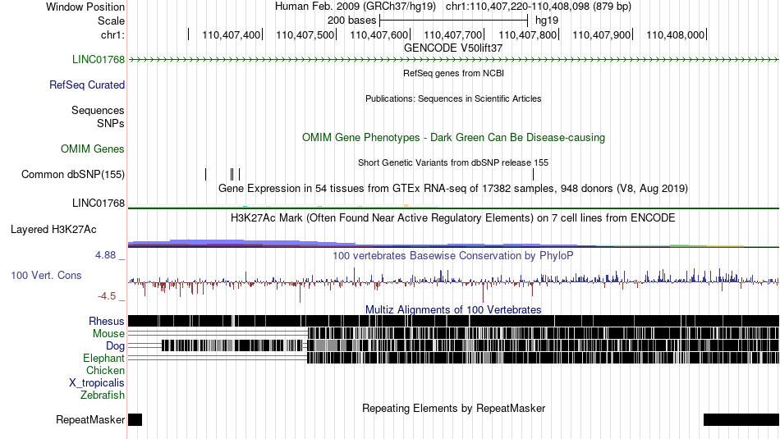Open OMIM Genes track label
Image resolution: width=780 pixels, height=439 pixels.
pyautogui.click(x=93, y=149)
